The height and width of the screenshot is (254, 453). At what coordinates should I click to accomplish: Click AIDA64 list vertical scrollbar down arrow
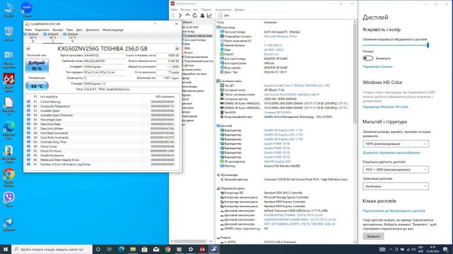click(355, 242)
